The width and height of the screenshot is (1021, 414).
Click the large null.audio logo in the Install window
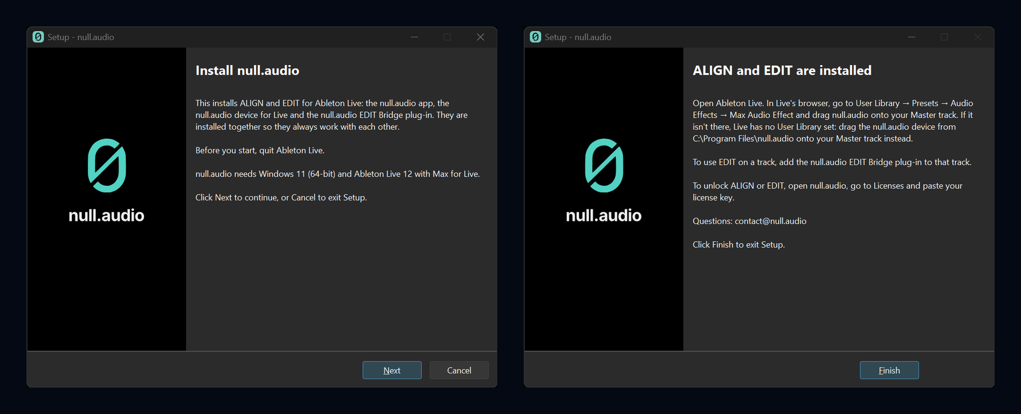tap(107, 165)
